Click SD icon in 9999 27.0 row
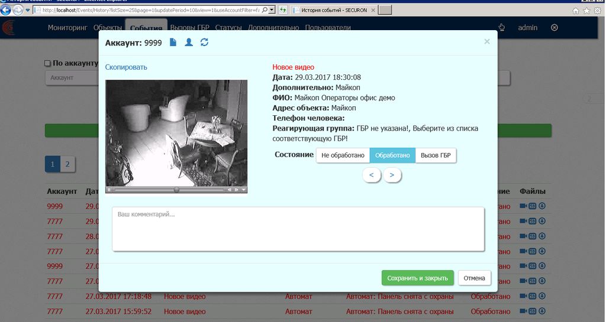The image size is (606, 322). 533,266
